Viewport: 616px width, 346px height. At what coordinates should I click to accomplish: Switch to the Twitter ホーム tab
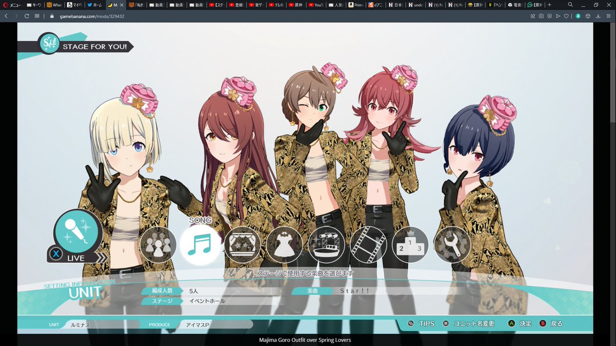(x=95, y=5)
